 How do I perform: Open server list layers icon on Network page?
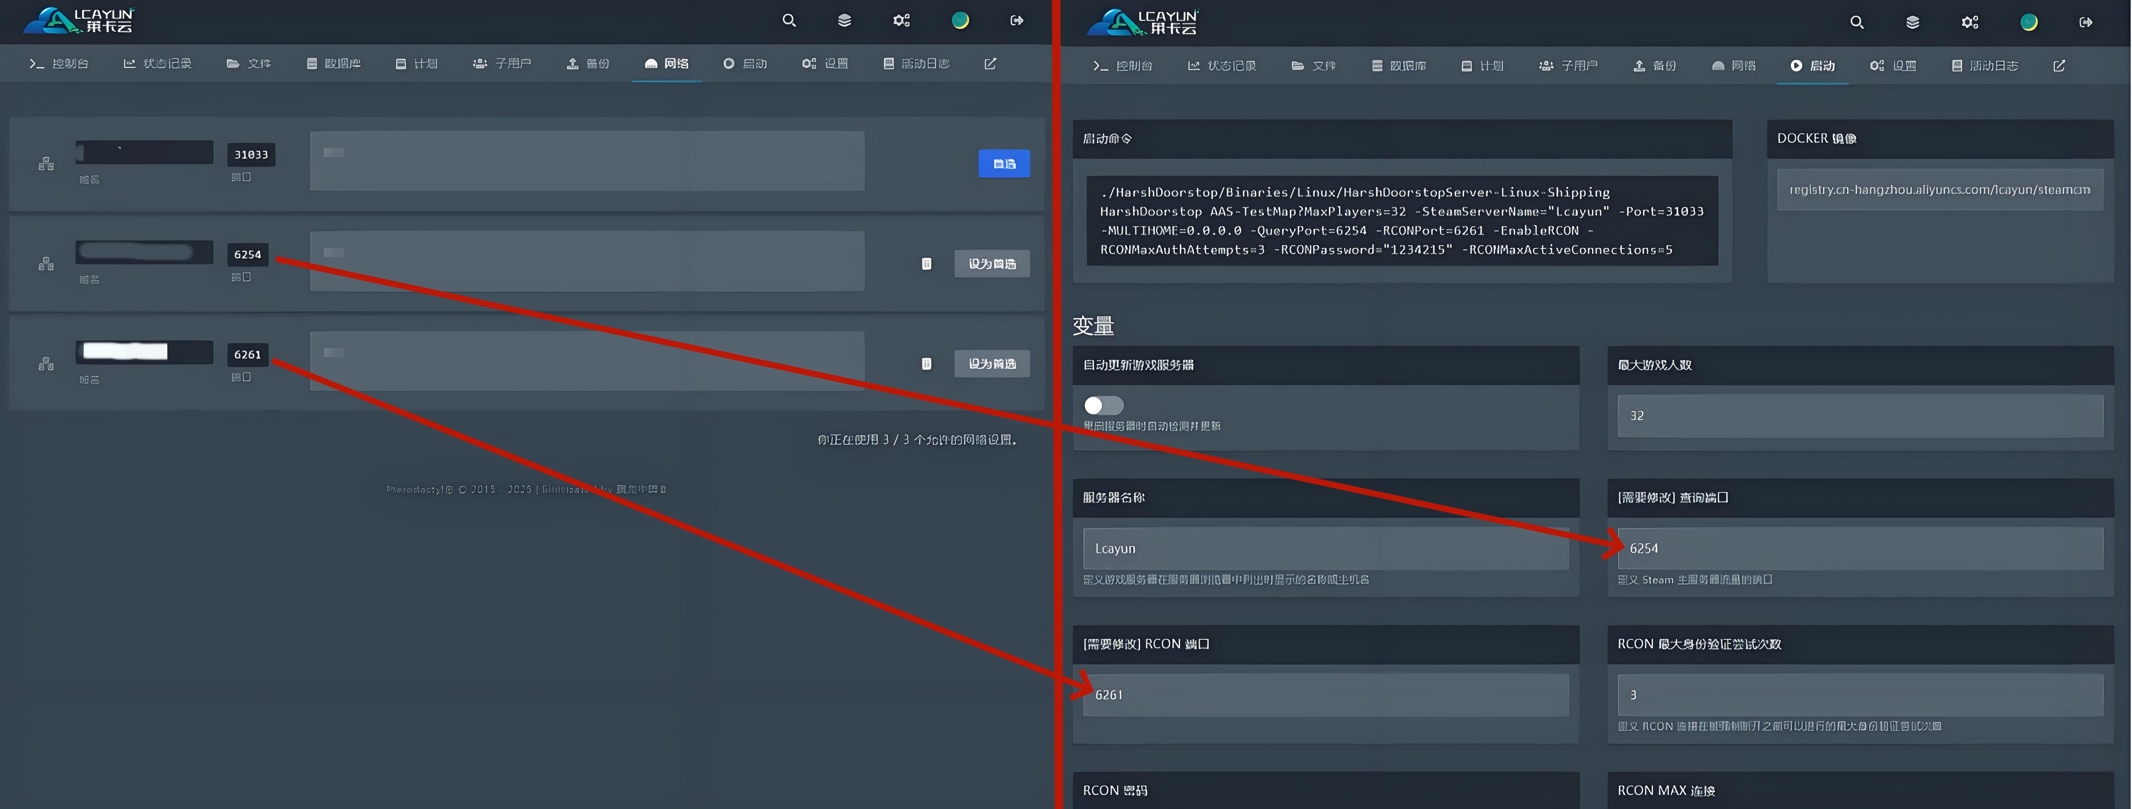pyautogui.click(x=844, y=21)
